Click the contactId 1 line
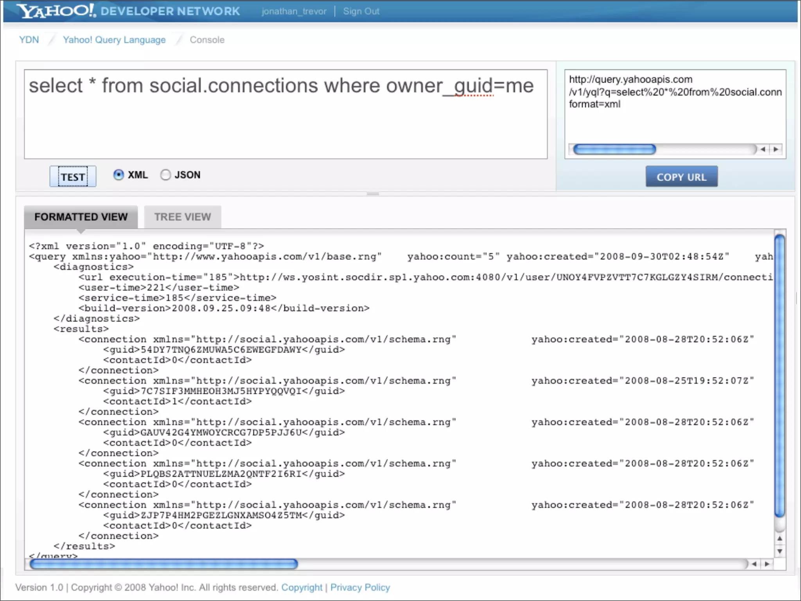Viewport: 801px width, 601px height. (x=178, y=401)
